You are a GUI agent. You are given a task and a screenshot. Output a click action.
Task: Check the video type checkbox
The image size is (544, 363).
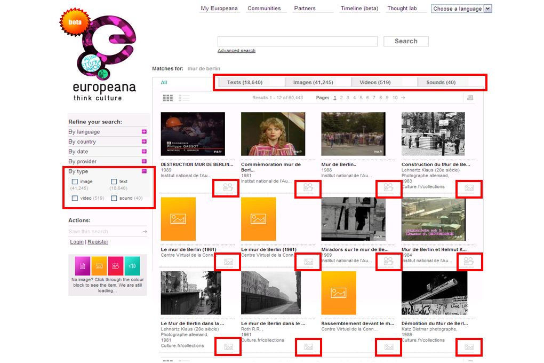pyautogui.click(x=75, y=198)
